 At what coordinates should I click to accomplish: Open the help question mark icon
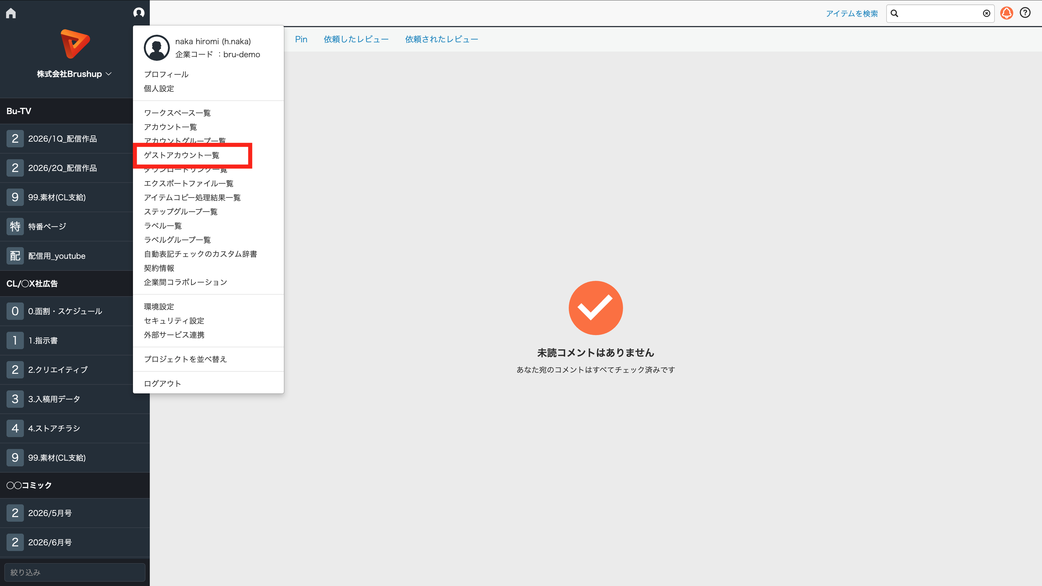point(1025,13)
